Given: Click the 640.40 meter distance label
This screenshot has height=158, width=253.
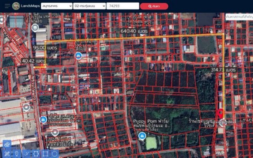Looking at the screenshot, I should [x=134, y=31].
